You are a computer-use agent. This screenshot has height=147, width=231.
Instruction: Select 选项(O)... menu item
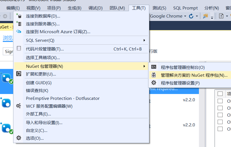pos(81,138)
